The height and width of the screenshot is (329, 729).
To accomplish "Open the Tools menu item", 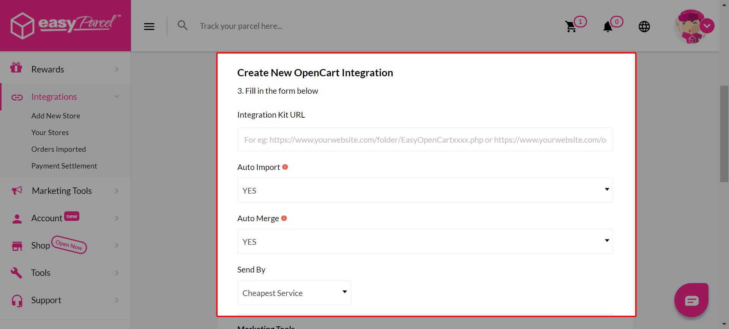I will click(x=65, y=272).
